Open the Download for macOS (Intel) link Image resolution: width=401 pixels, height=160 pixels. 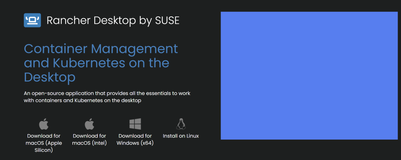(x=89, y=139)
